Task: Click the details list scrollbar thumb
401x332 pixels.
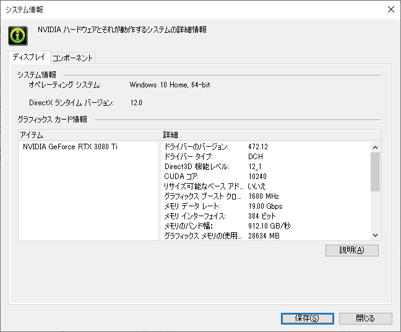Action: point(375,172)
